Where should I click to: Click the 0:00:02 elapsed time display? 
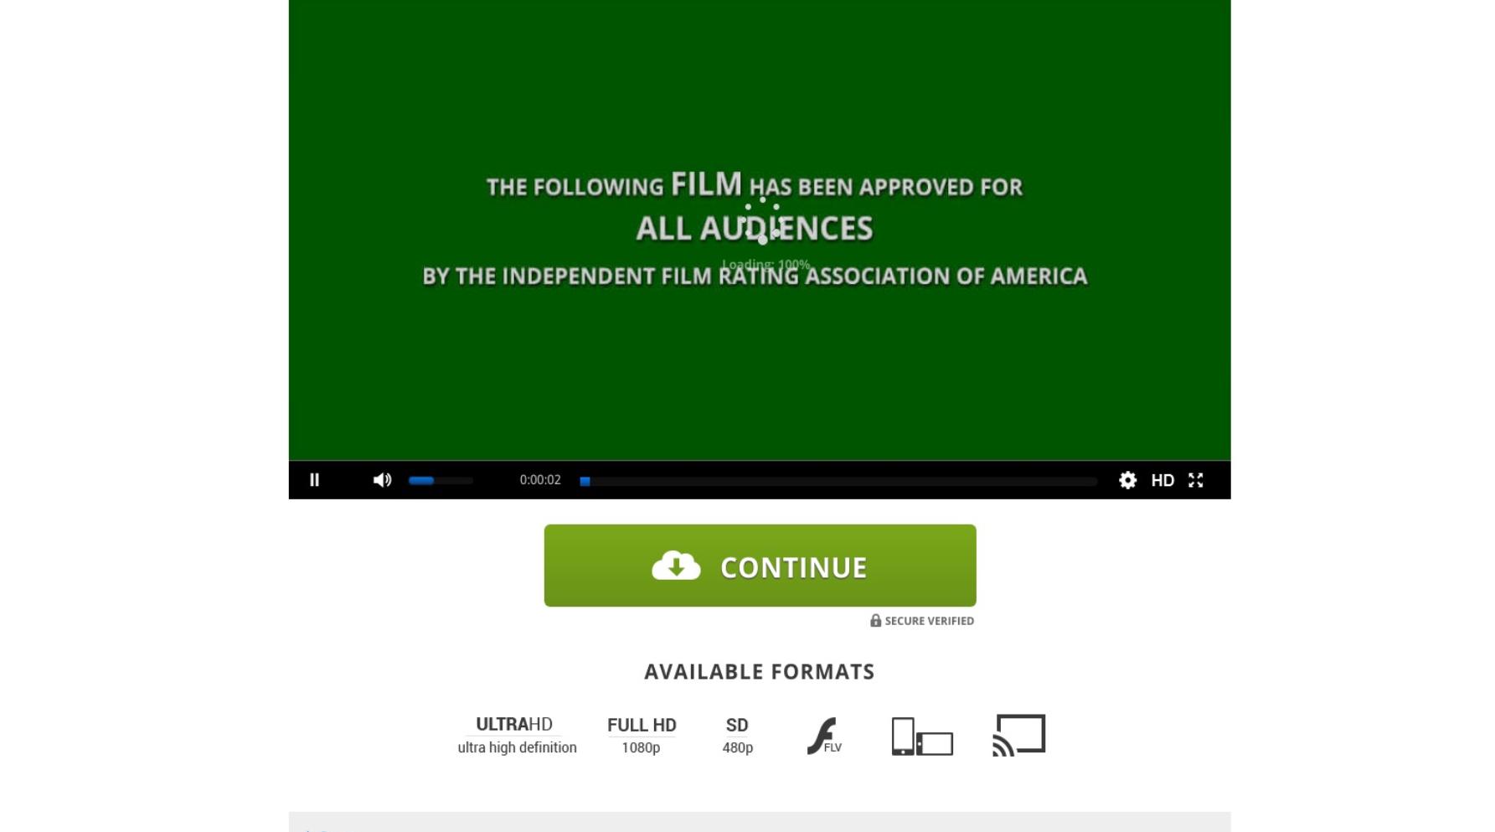pyautogui.click(x=540, y=480)
